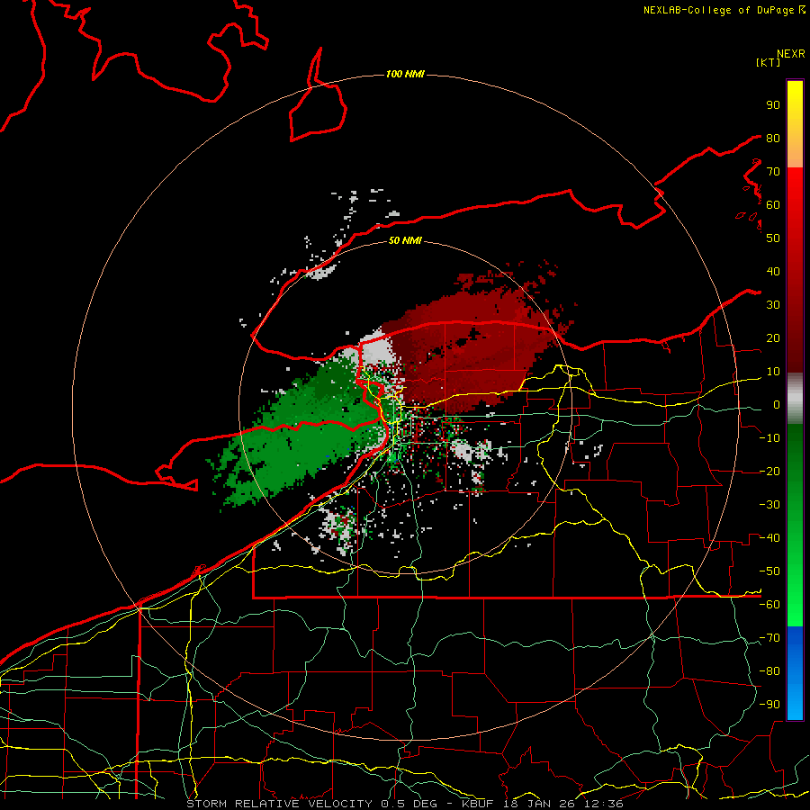Image resolution: width=810 pixels, height=810 pixels.
Task: Click the -40 value on velocity scale
Action: tap(769, 538)
